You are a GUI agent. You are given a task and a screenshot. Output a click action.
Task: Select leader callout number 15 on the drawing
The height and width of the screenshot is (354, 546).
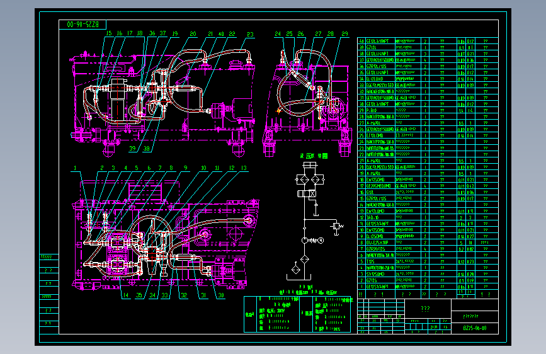(x=109, y=33)
